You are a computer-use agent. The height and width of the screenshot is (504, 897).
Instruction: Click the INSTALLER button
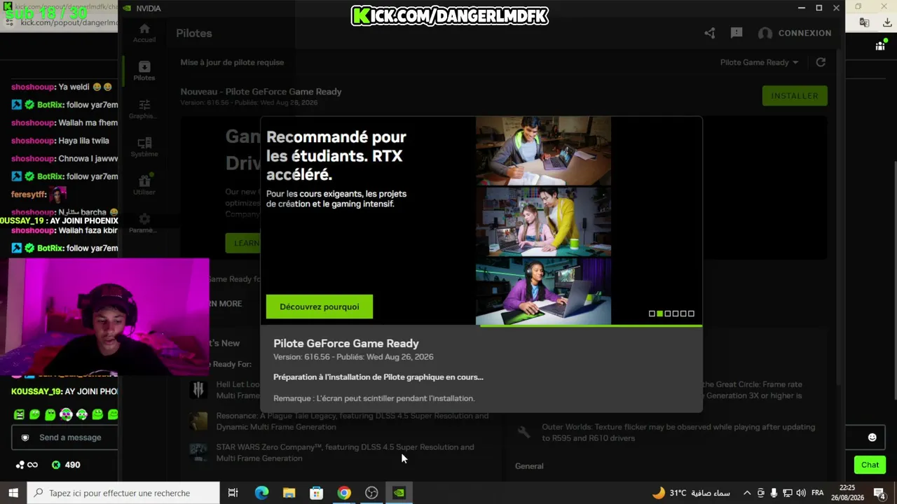click(x=795, y=96)
